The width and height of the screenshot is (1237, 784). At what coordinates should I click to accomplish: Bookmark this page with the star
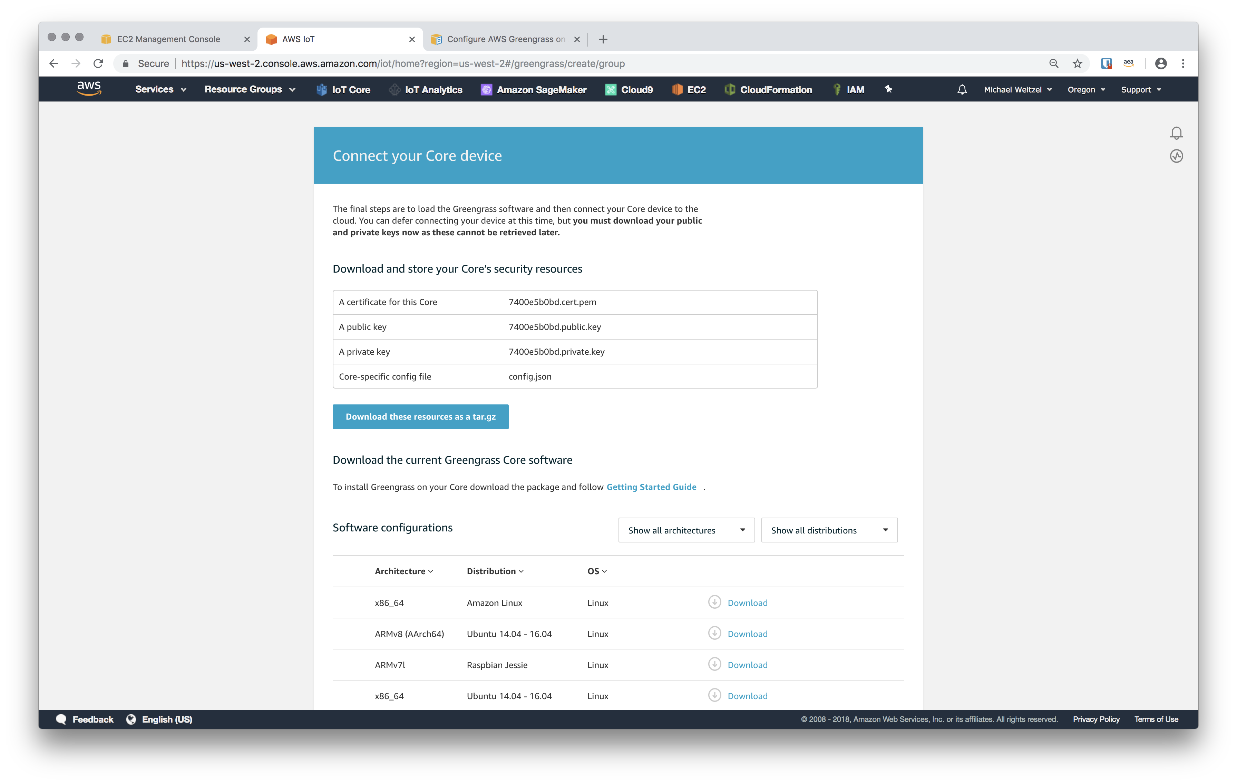pos(1077,63)
